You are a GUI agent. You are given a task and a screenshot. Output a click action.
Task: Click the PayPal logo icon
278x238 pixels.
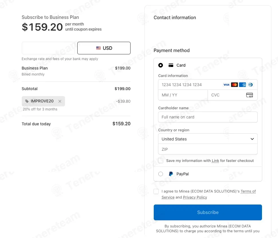pos(171,174)
